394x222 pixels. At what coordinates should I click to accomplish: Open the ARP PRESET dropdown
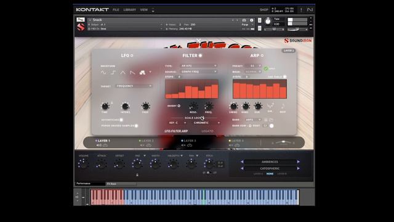click(253, 66)
